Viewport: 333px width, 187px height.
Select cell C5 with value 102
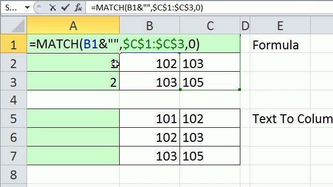210,118
